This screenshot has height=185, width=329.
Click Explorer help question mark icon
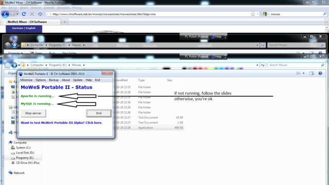pos(320,73)
